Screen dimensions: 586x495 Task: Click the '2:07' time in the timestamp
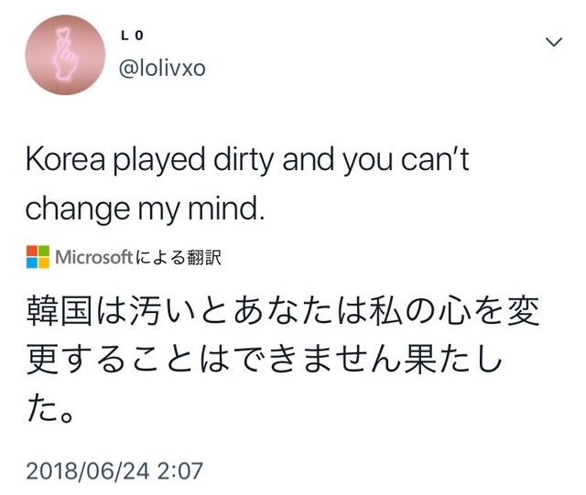pyautogui.click(x=180, y=470)
